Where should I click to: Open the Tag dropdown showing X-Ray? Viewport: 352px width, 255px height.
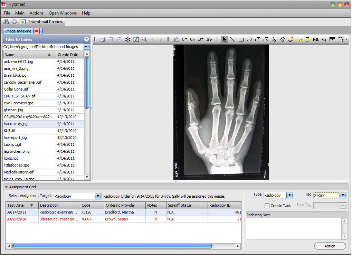343,195
